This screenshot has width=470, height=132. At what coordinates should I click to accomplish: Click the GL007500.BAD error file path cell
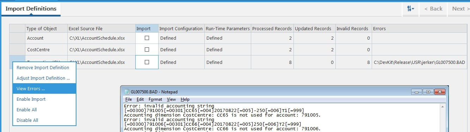(x=420, y=62)
